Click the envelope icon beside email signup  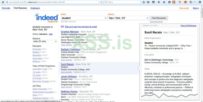click(62, 27)
